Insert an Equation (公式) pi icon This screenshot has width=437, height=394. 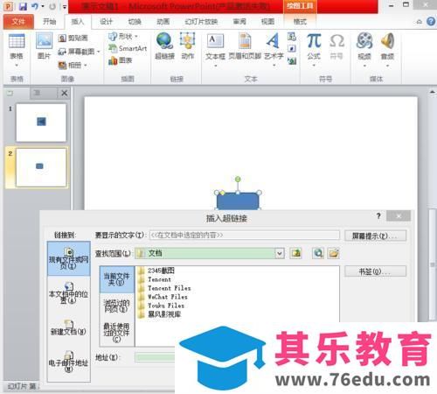[x=314, y=41]
